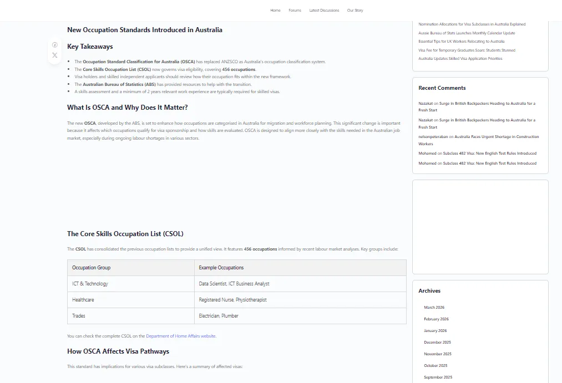
Task: Select 'Electrician, Plumber' table cell
Action: coord(300,316)
